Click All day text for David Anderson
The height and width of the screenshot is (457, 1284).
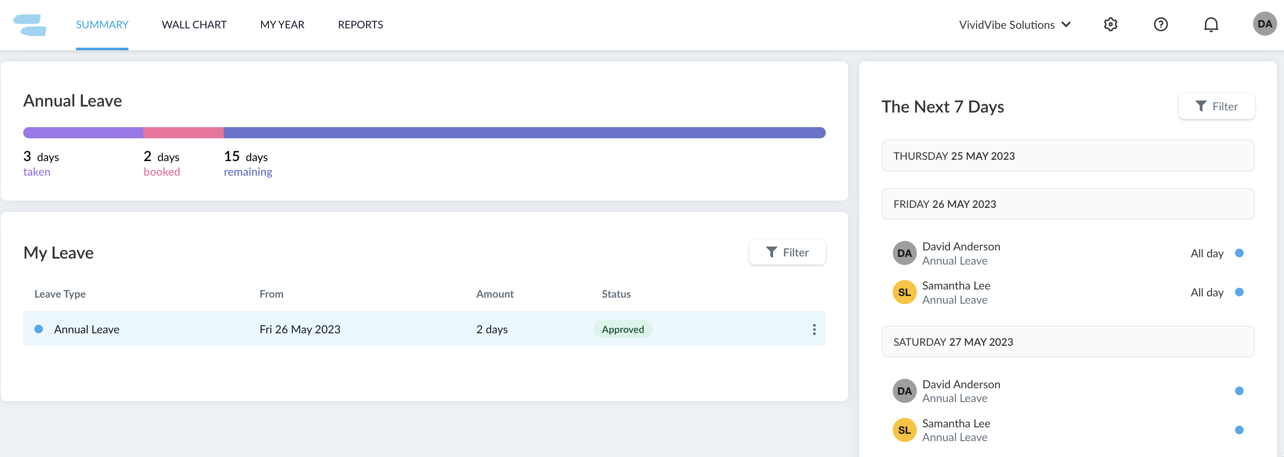click(x=1207, y=253)
